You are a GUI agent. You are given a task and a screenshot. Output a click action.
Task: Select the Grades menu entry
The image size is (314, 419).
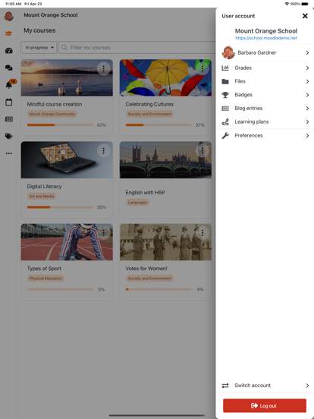point(265,68)
